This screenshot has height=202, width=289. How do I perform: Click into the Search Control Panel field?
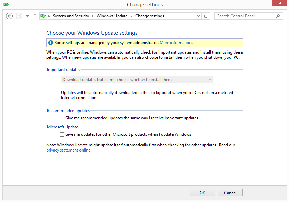245,16
